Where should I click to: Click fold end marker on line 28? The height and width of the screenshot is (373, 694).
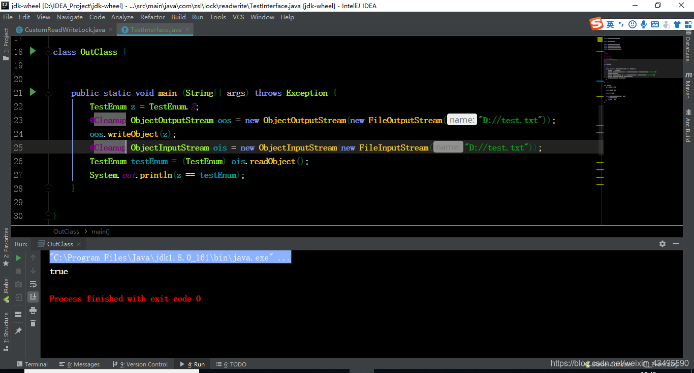pos(48,188)
